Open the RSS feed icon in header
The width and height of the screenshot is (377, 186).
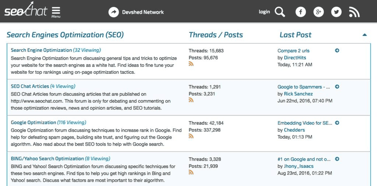(354, 12)
